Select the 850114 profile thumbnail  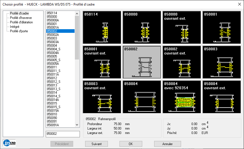point(102,28)
